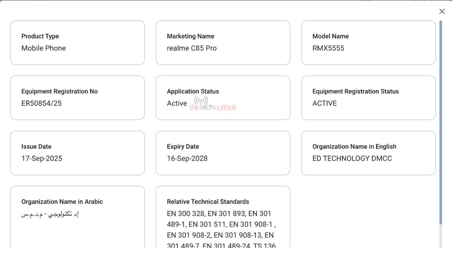This screenshot has width=455, height=256.
Task: Click the Application Status label
Action: (x=193, y=91)
